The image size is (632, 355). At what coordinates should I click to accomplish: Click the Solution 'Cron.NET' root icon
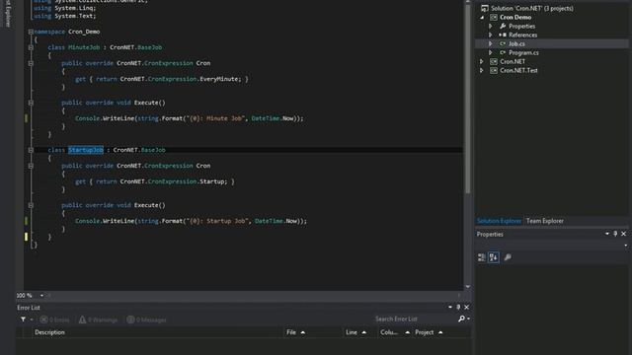click(485, 8)
